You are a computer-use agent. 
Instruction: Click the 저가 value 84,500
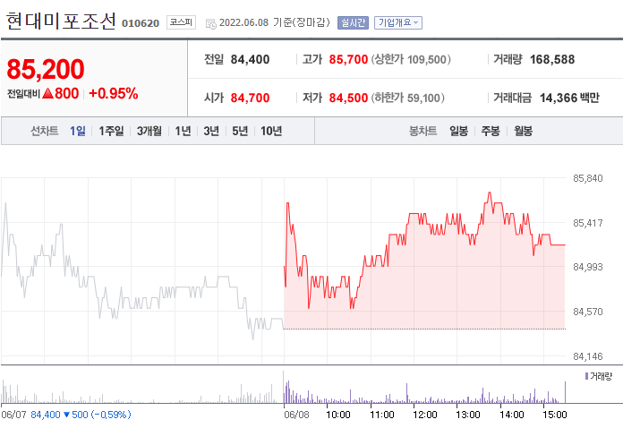tap(348, 98)
